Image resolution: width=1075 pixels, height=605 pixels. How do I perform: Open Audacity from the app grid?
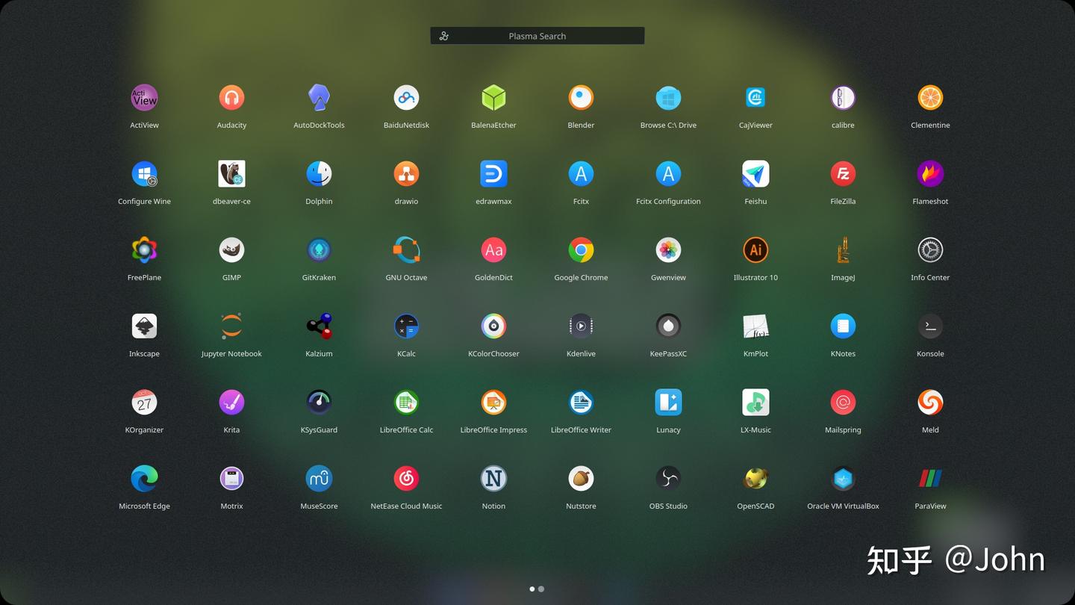231,98
